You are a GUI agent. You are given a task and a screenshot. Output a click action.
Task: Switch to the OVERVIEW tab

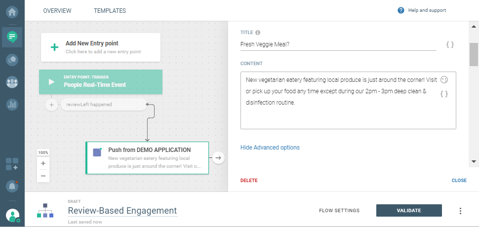(57, 11)
